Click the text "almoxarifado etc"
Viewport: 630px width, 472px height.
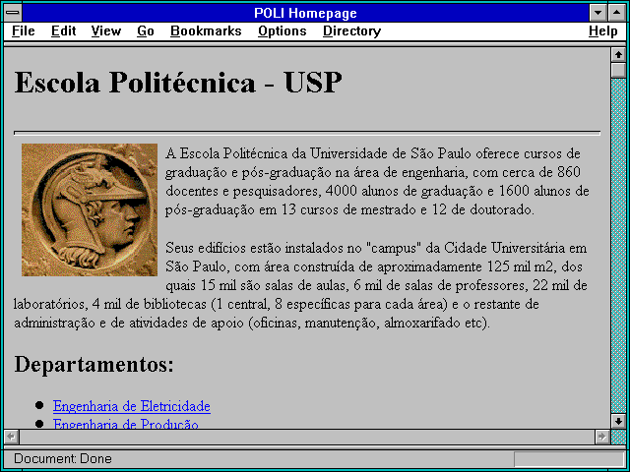pos(435,324)
